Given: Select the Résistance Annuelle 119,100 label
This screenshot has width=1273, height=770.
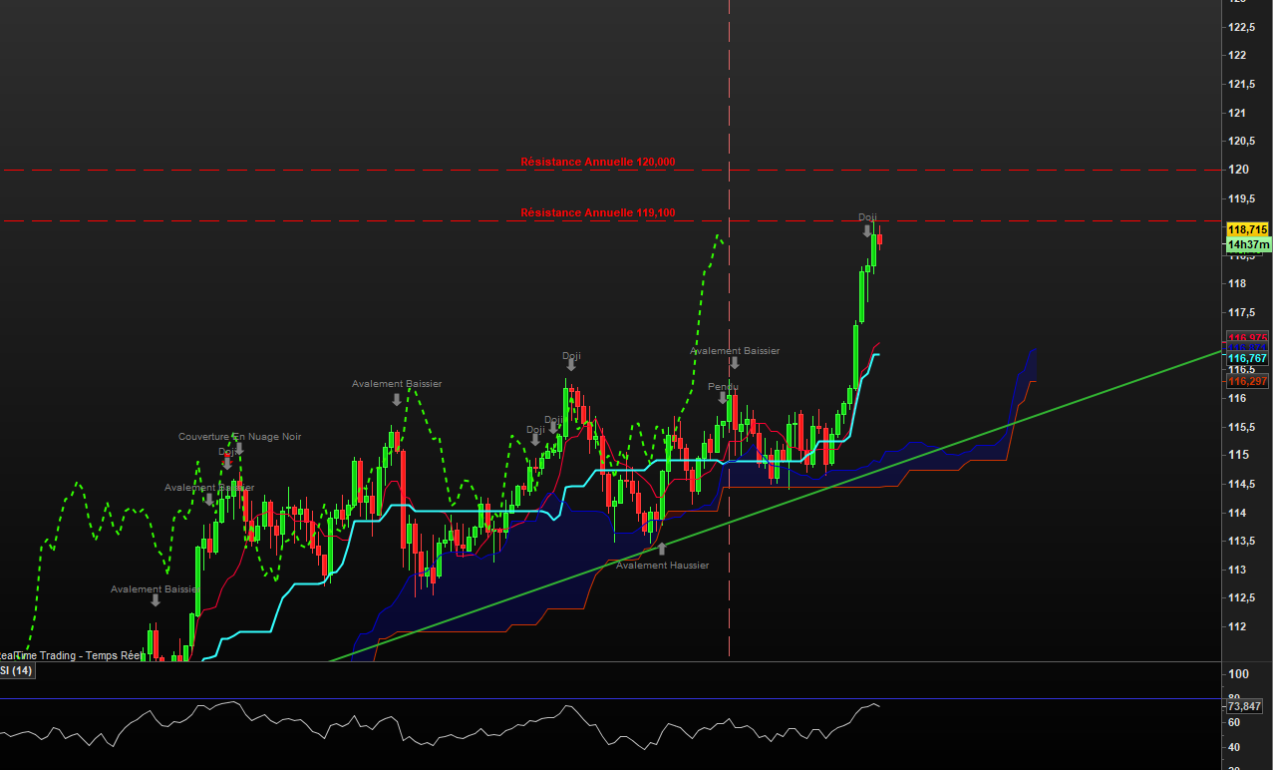Looking at the screenshot, I should (x=598, y=212).
